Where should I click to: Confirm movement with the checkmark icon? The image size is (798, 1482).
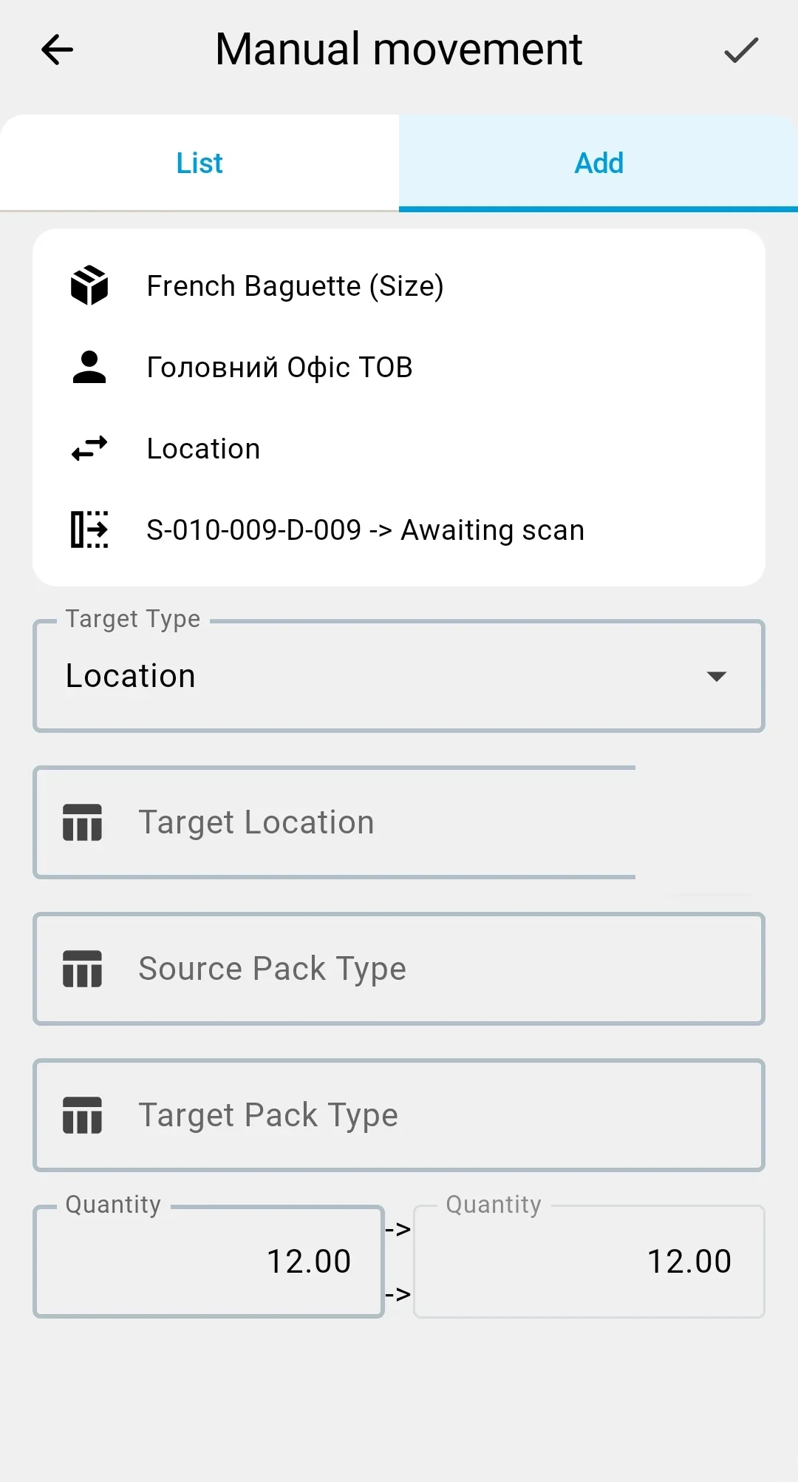click(741, 50)
